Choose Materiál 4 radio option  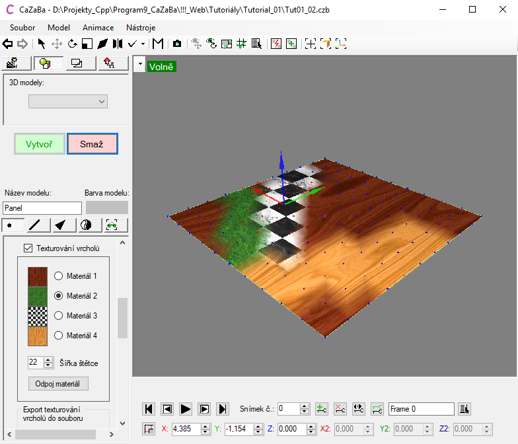click(x=58, y=336)
